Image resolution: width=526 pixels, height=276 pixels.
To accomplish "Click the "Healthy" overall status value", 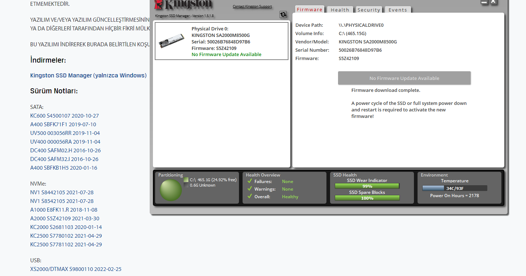I will 290,196.
